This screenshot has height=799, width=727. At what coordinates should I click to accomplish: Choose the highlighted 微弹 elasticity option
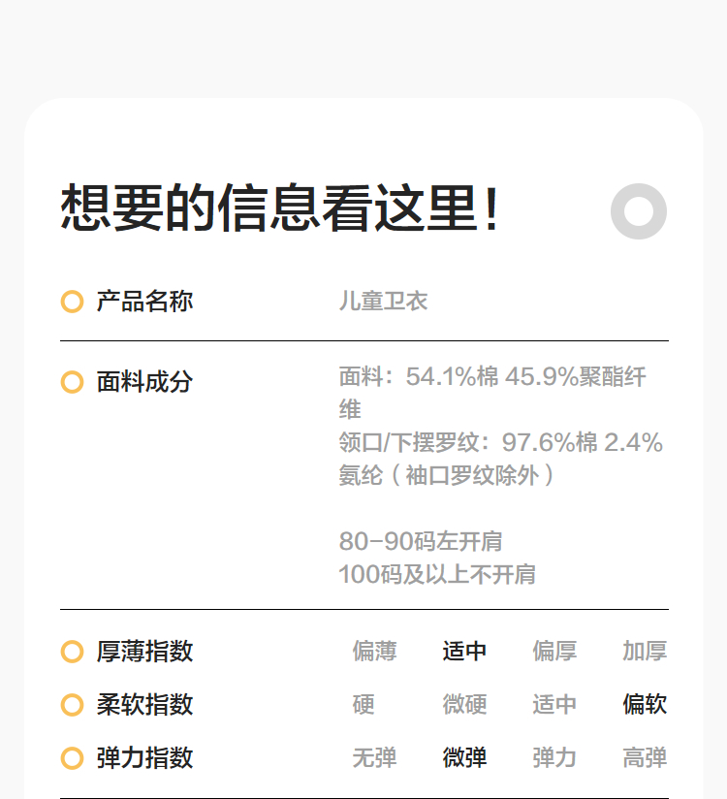(x=464, y=758)
